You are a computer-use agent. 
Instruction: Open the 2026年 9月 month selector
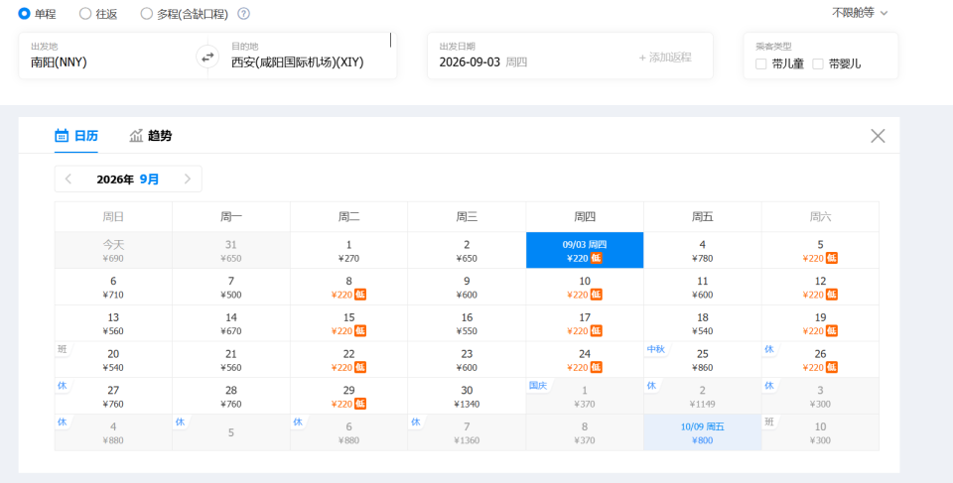pos(128,179)
